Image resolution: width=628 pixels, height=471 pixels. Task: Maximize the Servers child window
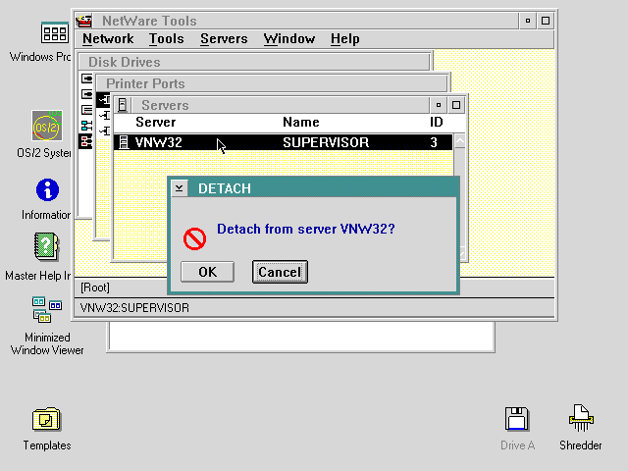click(x=456, y=105)
